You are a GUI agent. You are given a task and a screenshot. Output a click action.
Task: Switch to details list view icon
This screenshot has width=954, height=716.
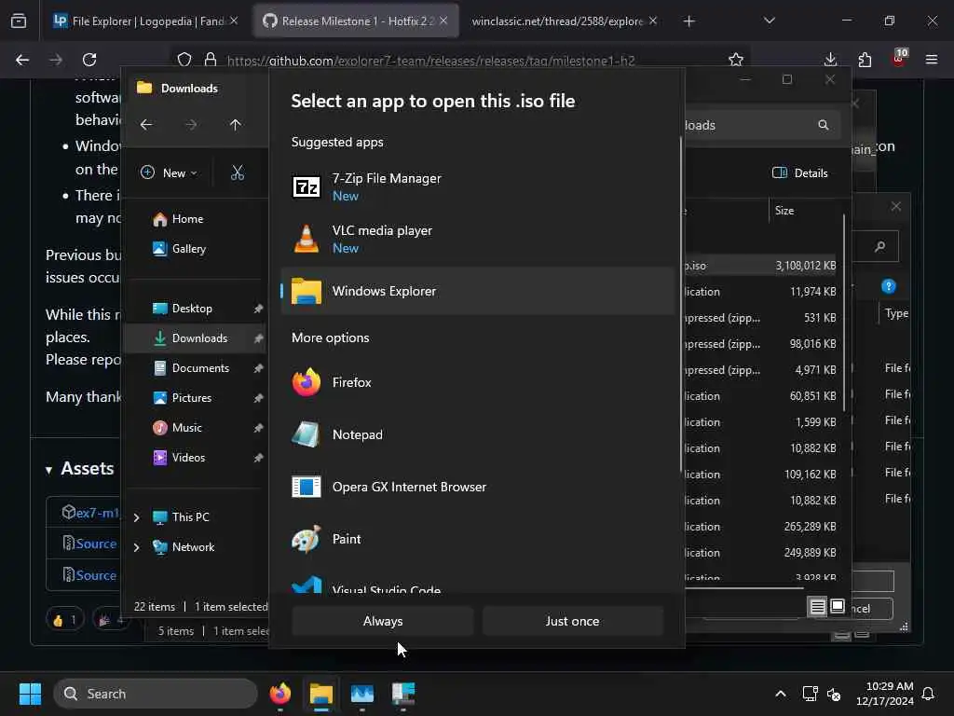pos(818,606)
